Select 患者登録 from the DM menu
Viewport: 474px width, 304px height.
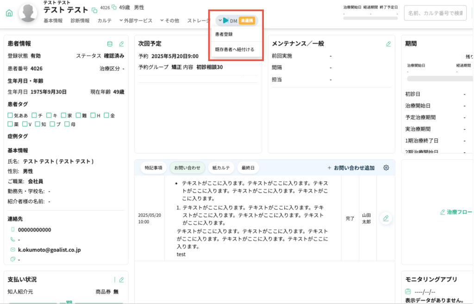click(224, 34)
